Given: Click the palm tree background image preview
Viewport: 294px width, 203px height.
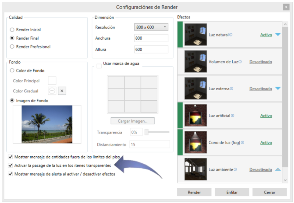Looking at the screenshot, I should click(47, 124).
